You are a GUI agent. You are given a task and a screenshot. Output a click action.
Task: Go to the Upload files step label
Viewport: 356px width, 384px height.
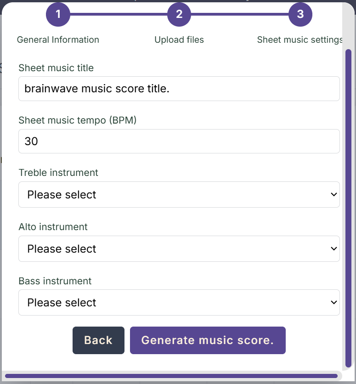(x=179, y=40)
